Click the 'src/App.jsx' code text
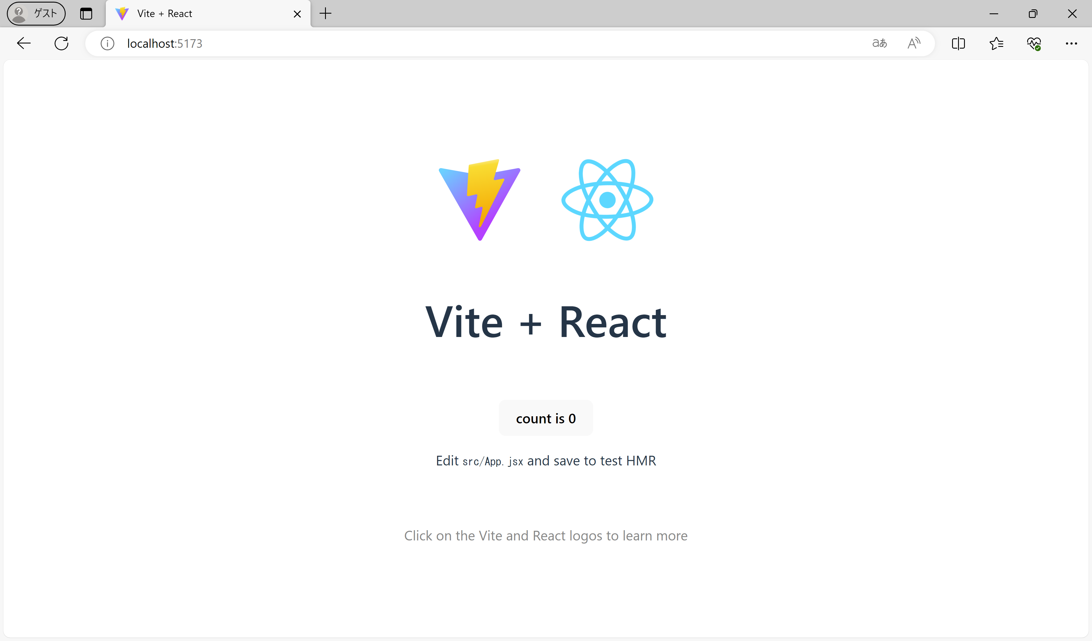Screen dimensions: 1092x641 (x=493, y=462)
